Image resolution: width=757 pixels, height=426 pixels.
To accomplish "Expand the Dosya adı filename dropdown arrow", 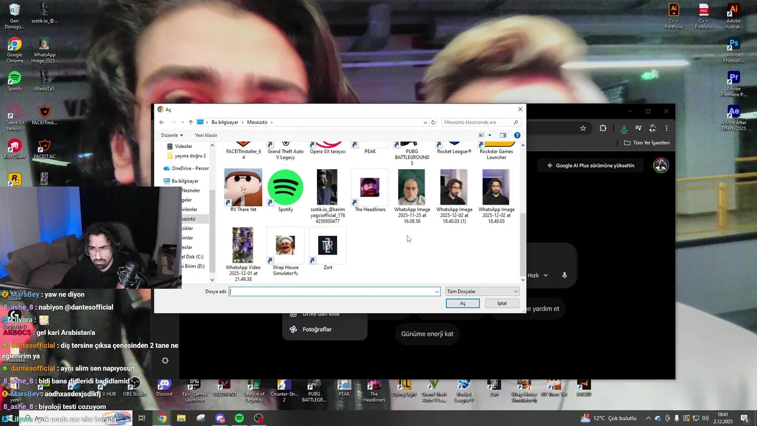I will click(438, 292).
